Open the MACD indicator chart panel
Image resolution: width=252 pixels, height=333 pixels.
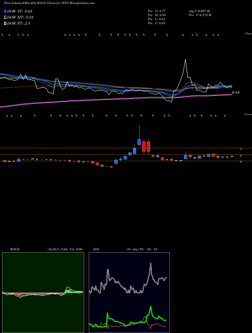coord(43,293)
